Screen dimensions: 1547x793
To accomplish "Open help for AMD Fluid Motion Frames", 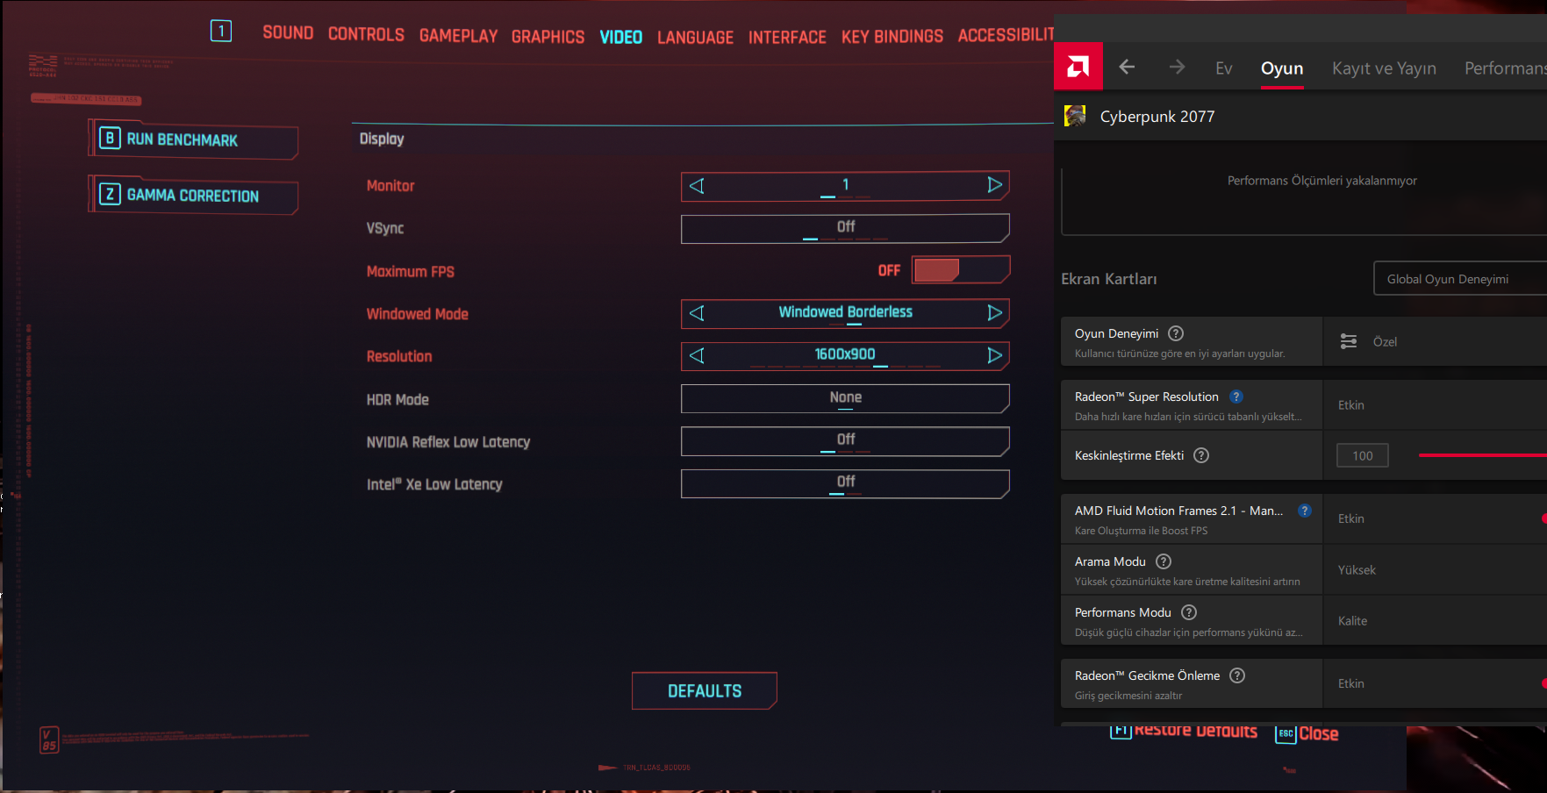I will [x=1305, y=511].
